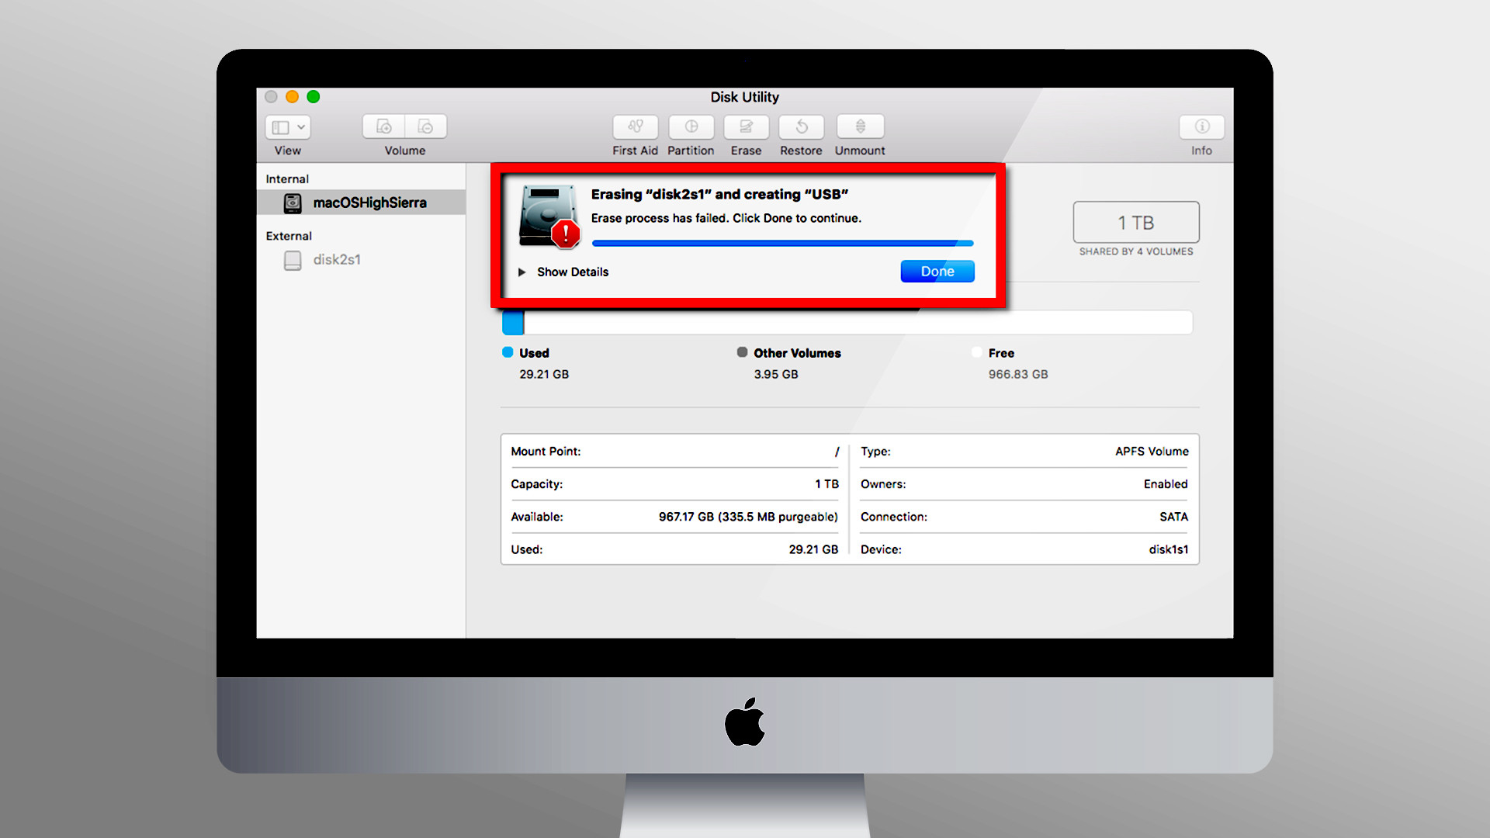Click the Restore toolbar icon
The height and width of the screenshot is (838, 1490).
[x=801, y=132]
